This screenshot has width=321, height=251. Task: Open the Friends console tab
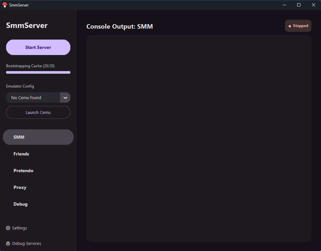[x=38, y=154]
